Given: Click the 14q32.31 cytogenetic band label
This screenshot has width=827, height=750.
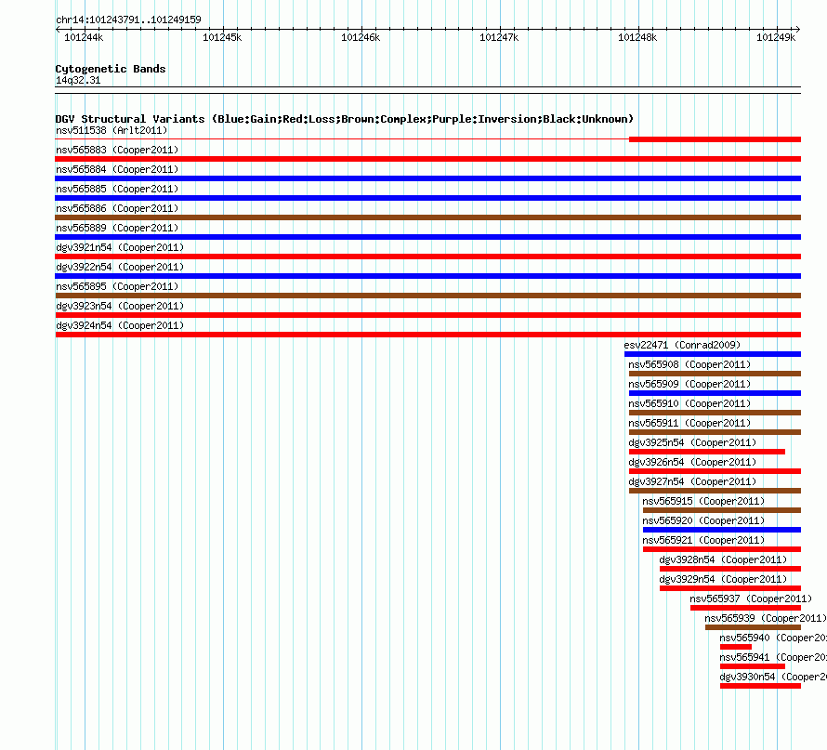Looking at the screenshot, I should coord(78,80).
